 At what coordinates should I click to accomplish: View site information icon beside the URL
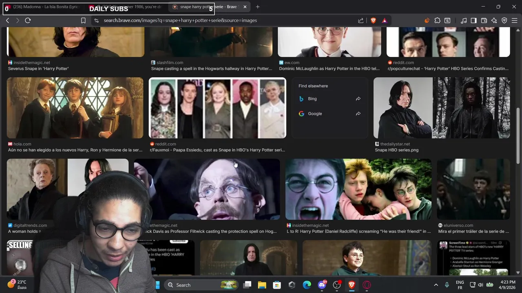tap(96, 20)
